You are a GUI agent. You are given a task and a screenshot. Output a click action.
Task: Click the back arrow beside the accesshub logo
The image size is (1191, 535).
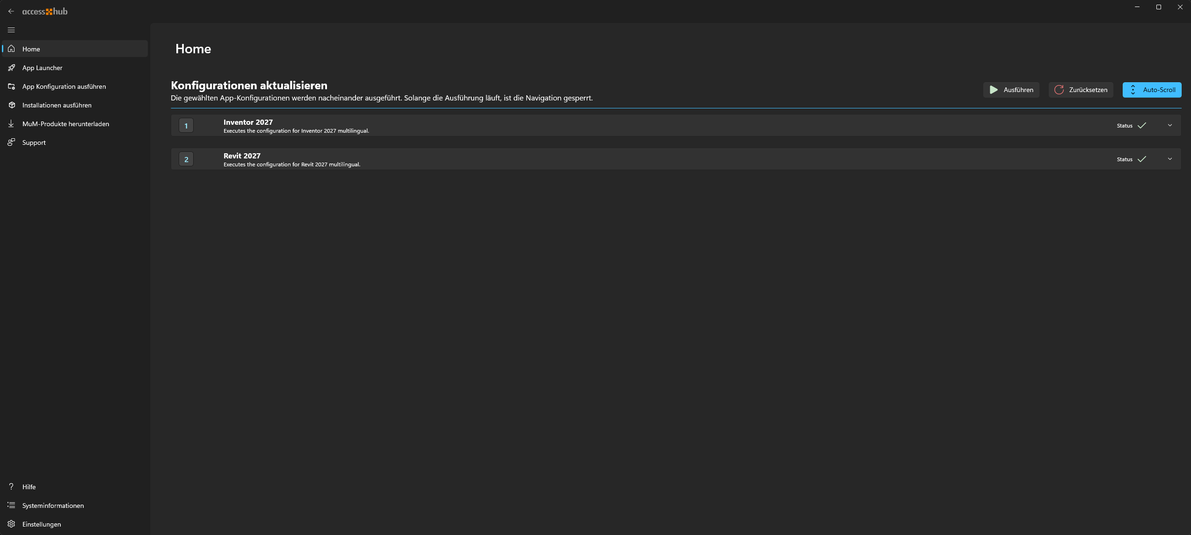(11, 11)
